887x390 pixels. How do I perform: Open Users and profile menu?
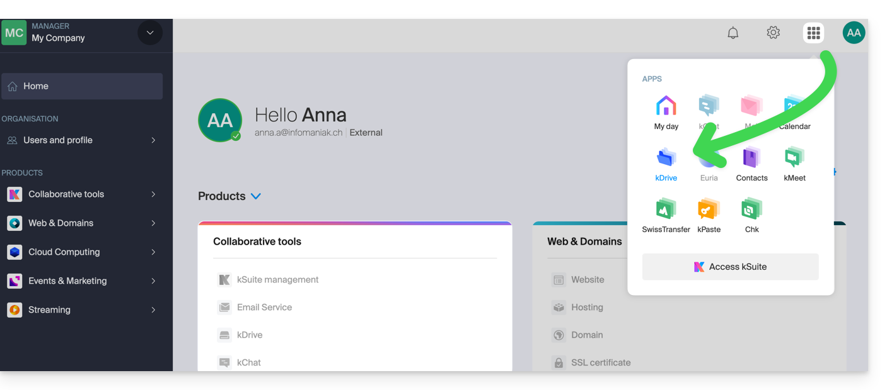tap(82, 140)
